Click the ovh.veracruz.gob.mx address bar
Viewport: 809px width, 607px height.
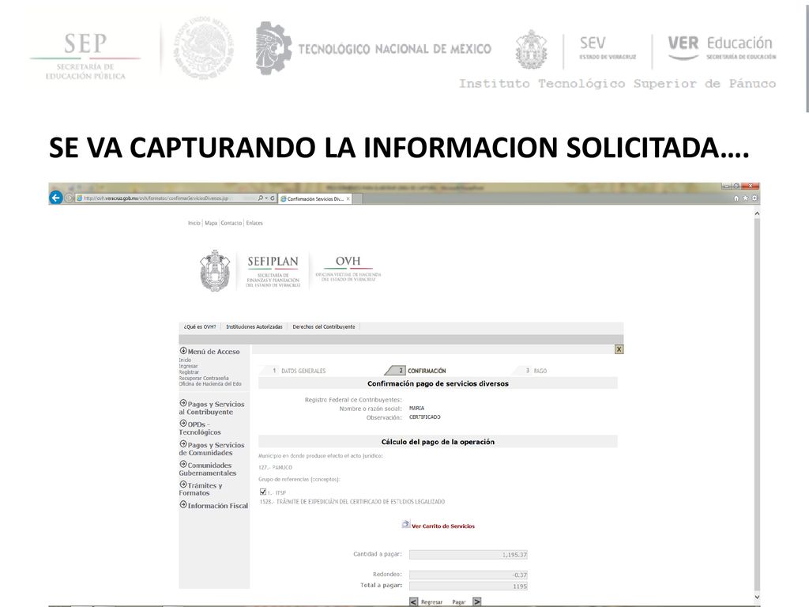click(165, 198)
